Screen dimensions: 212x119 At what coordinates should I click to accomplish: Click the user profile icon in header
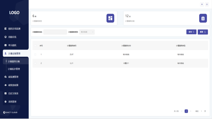(202, 5)
